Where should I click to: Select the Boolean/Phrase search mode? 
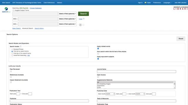(x=12, y=49)
